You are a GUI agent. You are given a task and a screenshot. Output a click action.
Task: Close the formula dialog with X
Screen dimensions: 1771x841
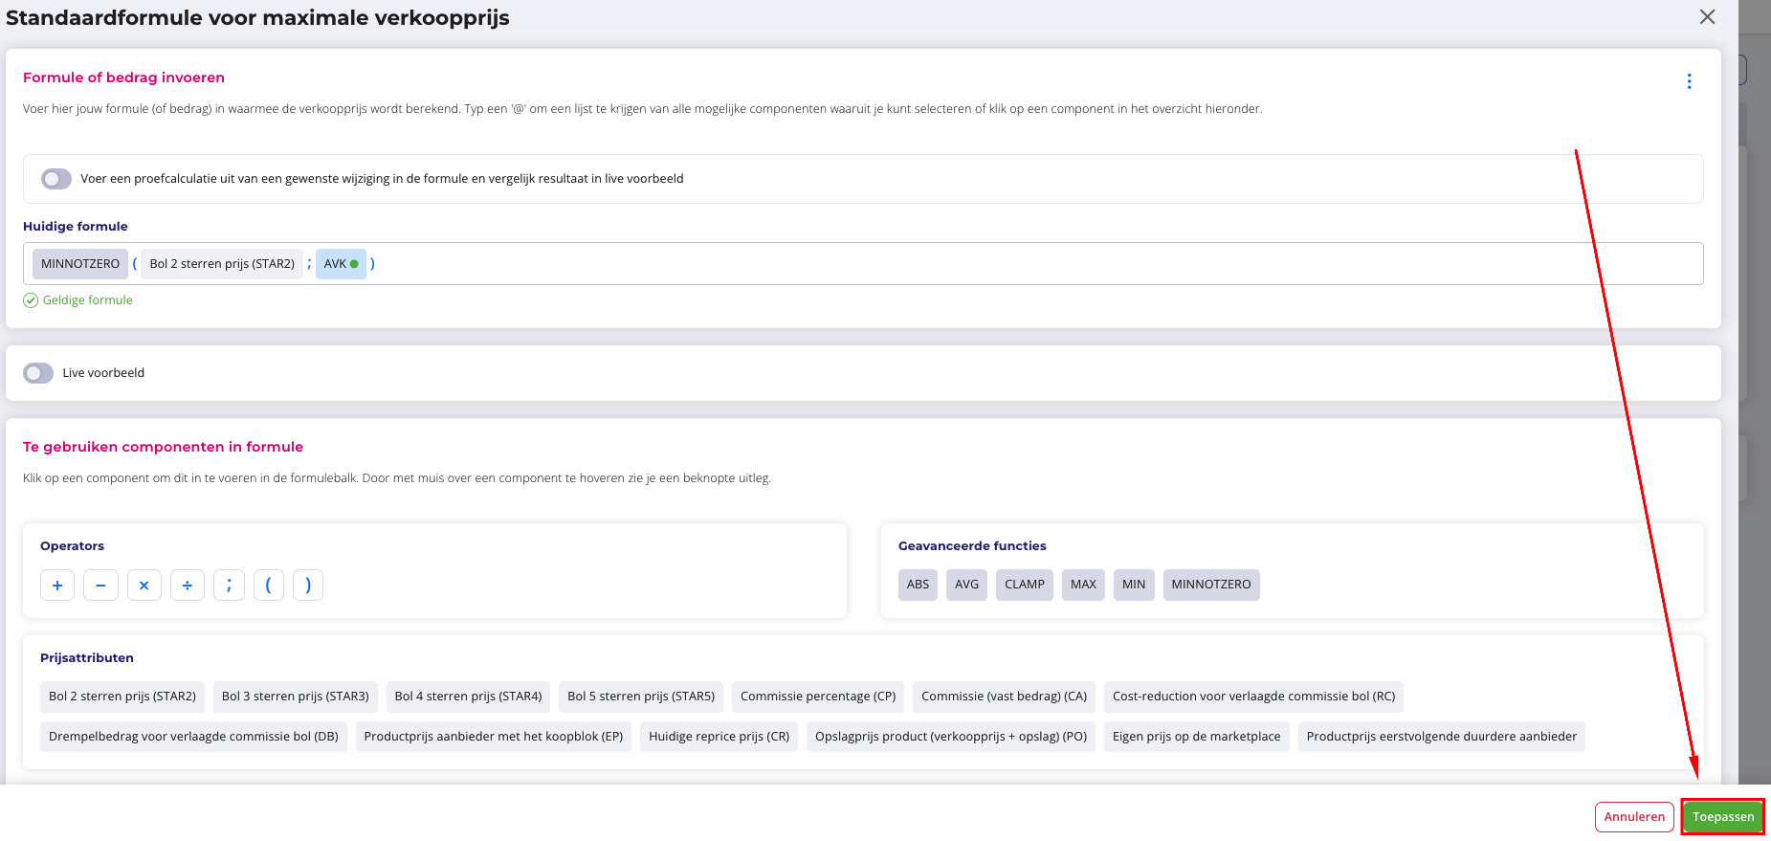tap(1707, 17)
